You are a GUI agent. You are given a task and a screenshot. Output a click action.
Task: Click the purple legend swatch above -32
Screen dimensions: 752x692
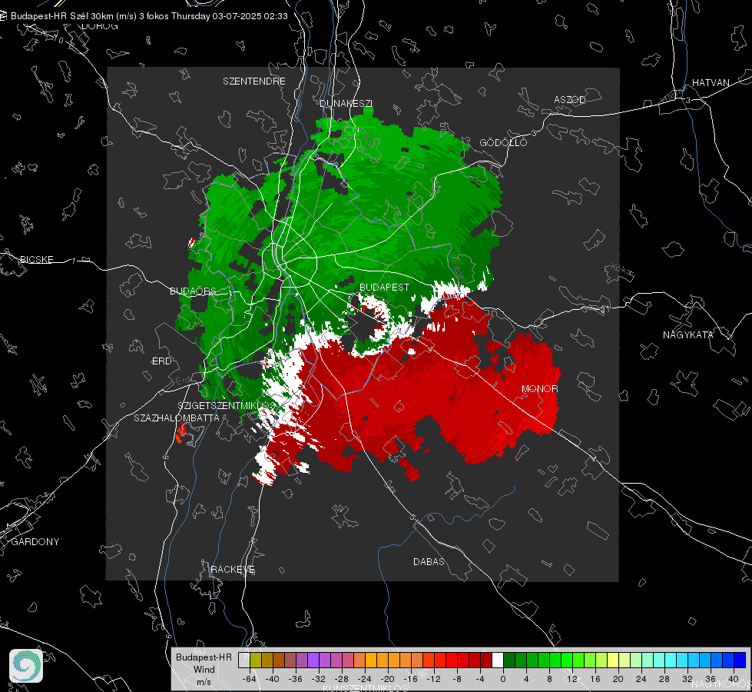[x=313, y=660]
